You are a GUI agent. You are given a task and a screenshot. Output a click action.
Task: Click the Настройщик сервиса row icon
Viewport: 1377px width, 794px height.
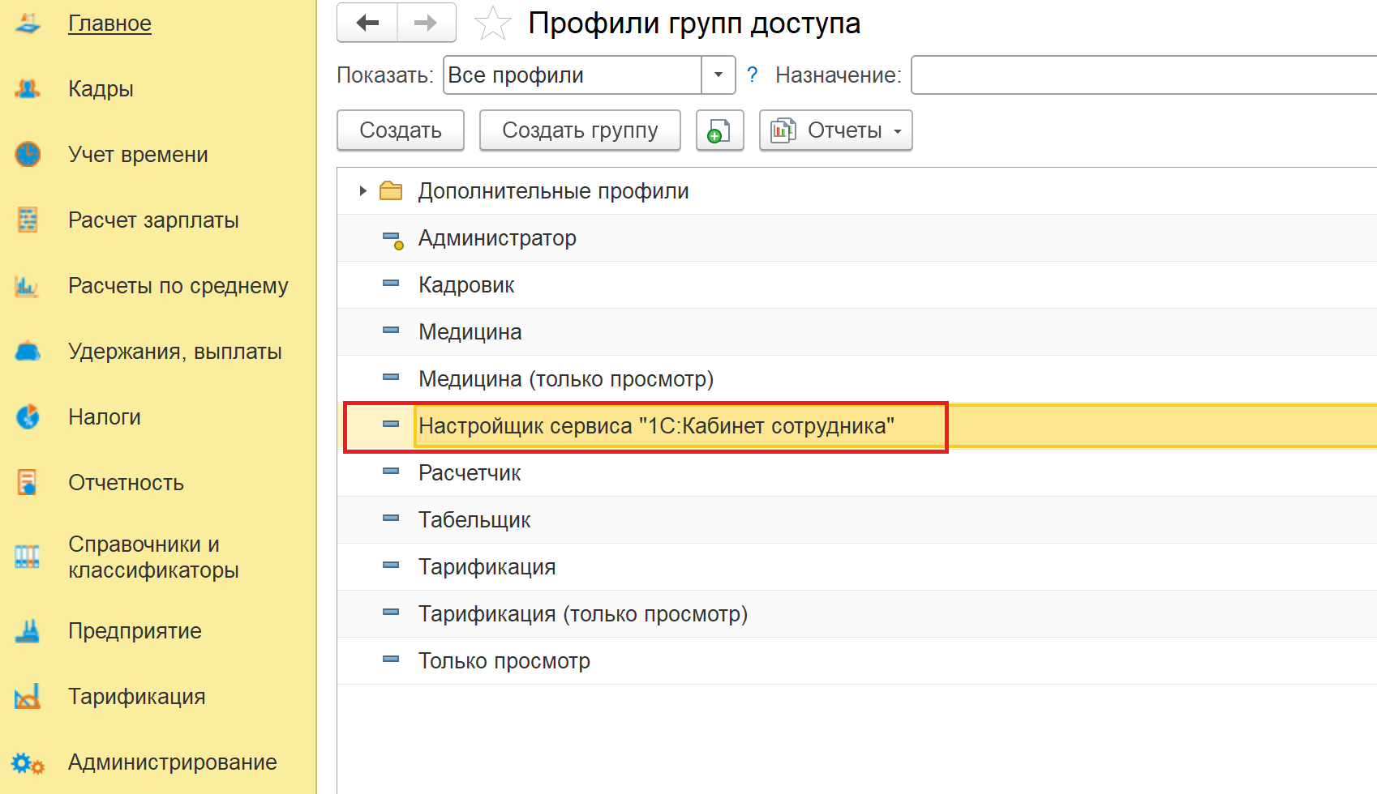pyautogui.click(x=391, y=425)
